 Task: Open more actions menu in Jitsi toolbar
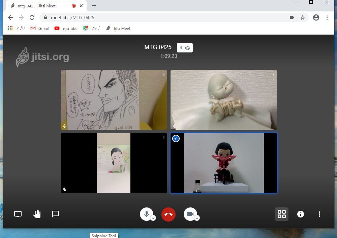coord(319,214)
